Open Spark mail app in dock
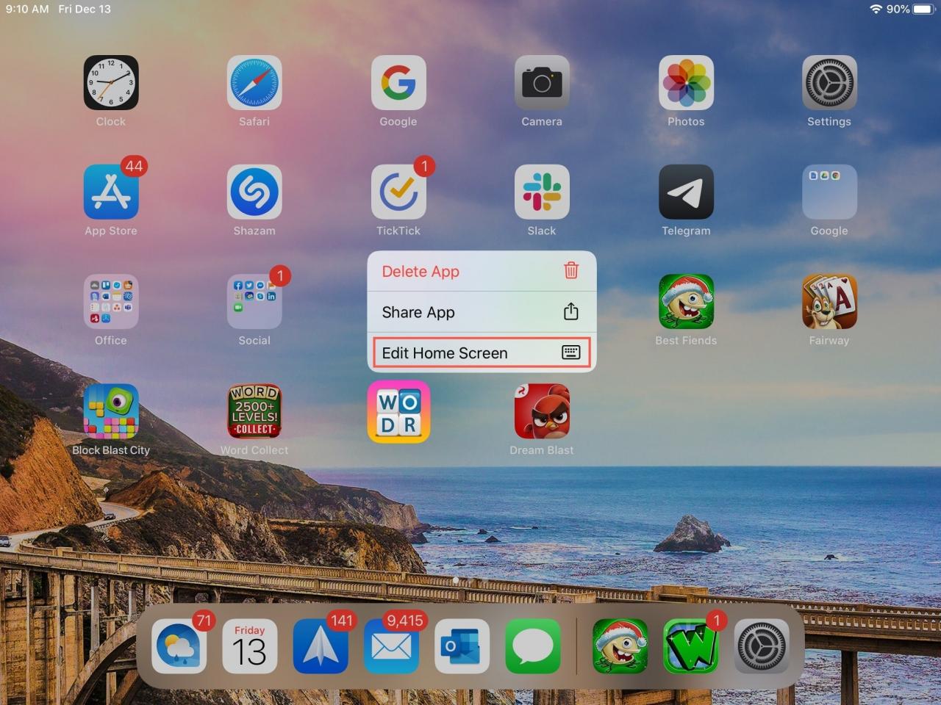 pyautogui.click(x=321, y=647)
